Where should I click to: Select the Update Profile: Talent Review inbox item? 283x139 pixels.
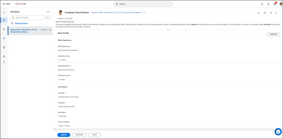tap(30, 31)
